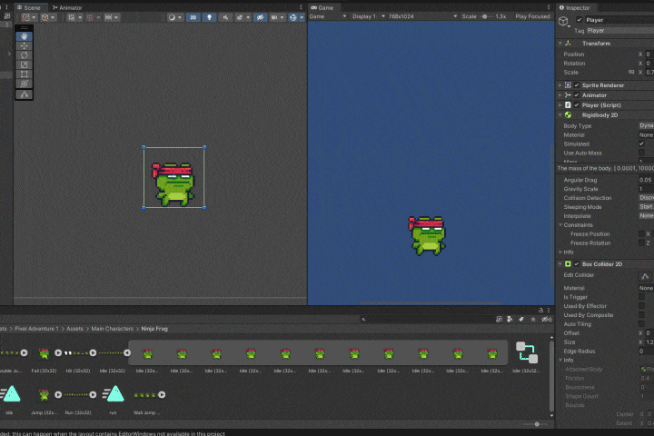The height and width of the screenshot is (436, 654).
Task: Toggle 2D mode in Scene view
Action: point(193,17)
